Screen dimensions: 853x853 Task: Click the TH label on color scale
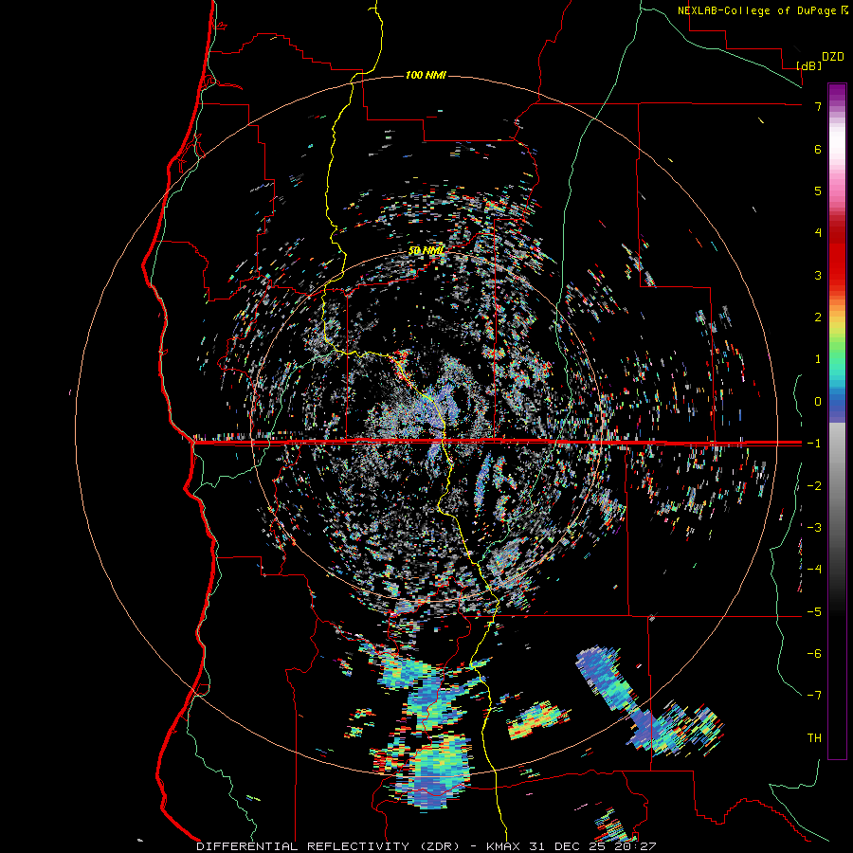[x=814, y=738]
